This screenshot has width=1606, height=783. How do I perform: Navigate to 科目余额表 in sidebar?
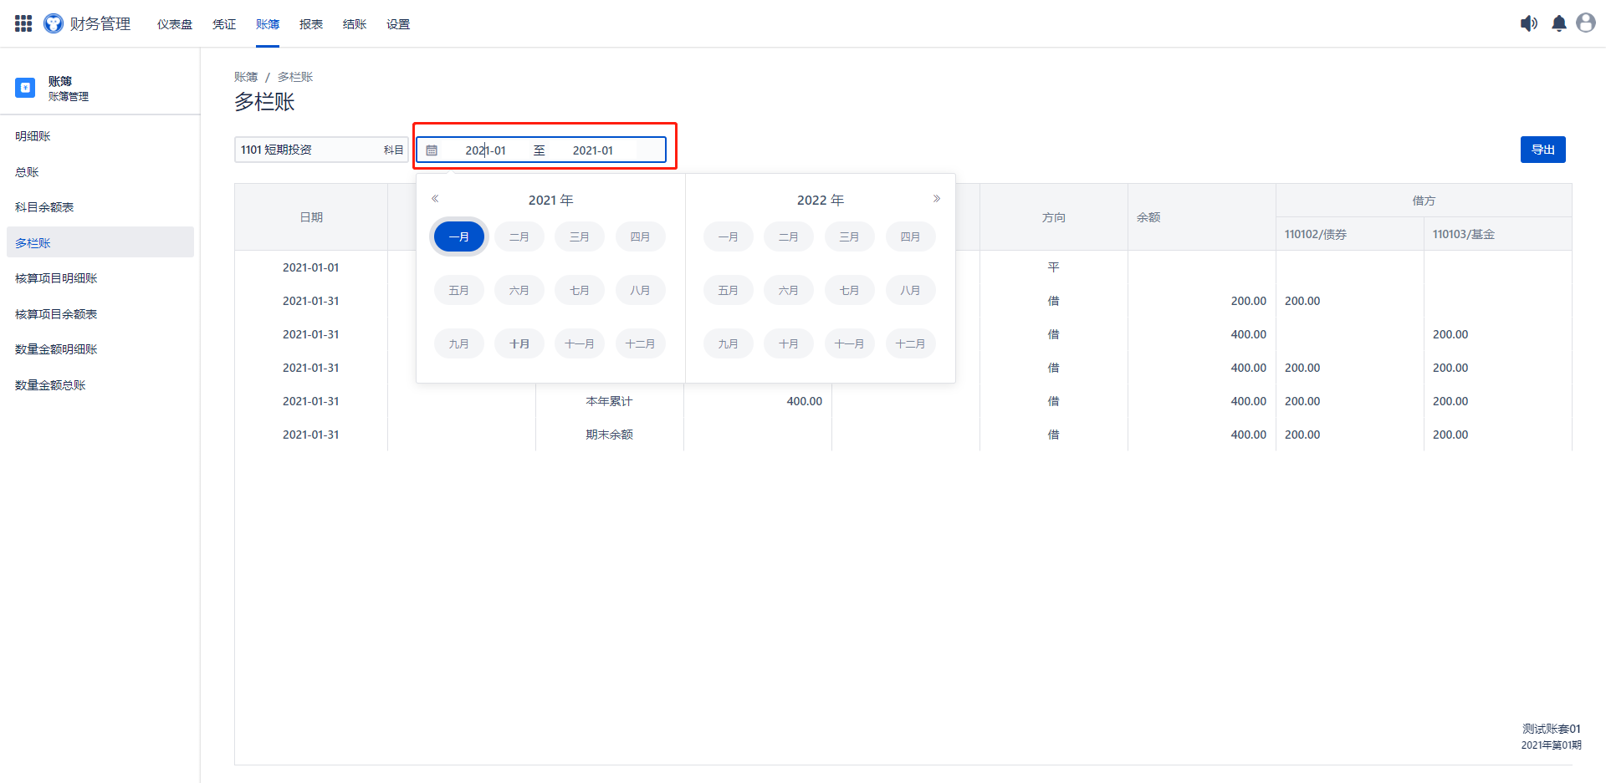(x=44, y=207)
